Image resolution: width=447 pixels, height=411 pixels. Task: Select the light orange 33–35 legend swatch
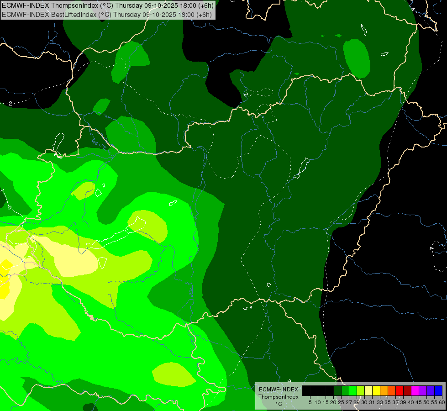384,390
